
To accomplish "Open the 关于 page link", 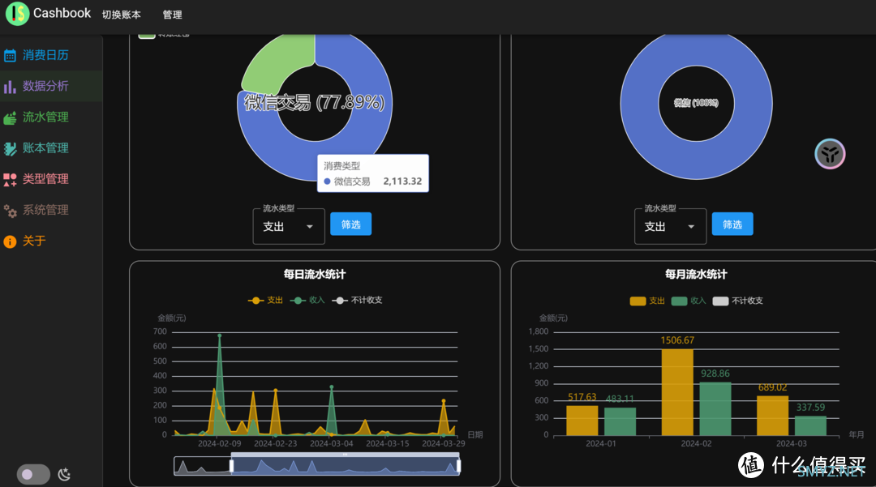I will point(34,241).
